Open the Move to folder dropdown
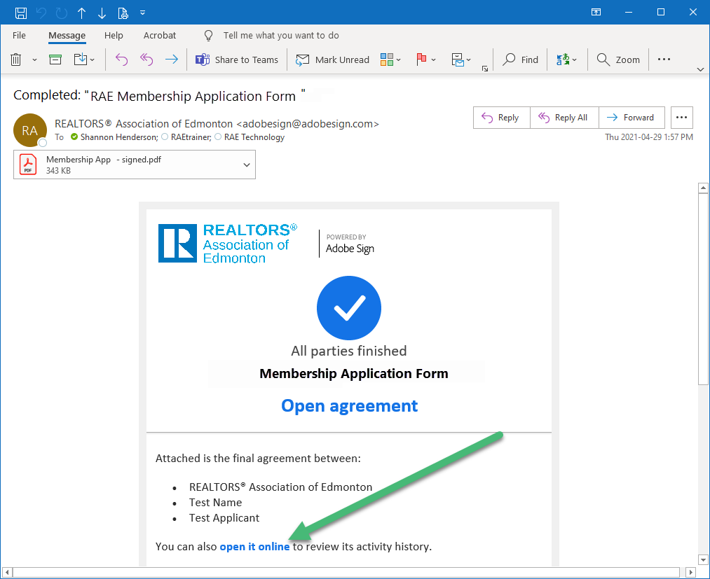The height and width of the screenshot is (579, 710). [84, 60]
